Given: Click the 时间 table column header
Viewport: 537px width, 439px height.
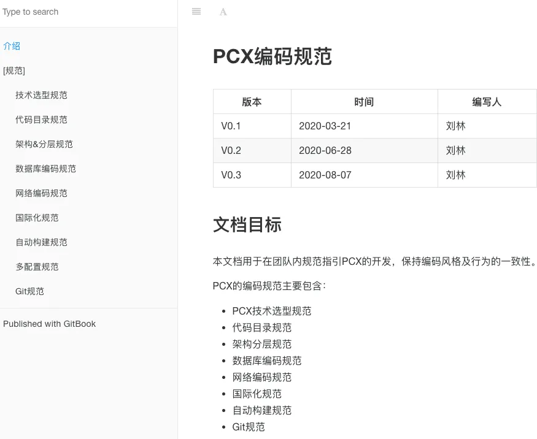Looking at the screenshot, I should click(x=365, y=102).
